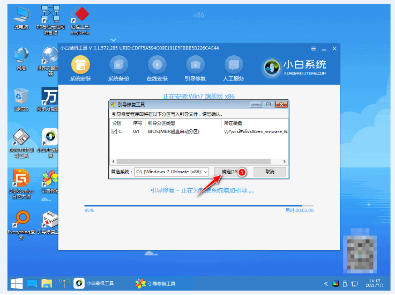This screenshot has width=395, height=295.
Task: Open PE有线无线网络管理 desktop icon
Action: pos(50,20)
